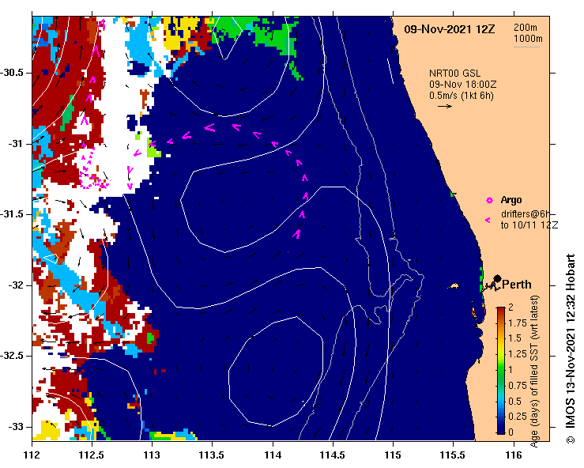
Task: Click the 'Perth' city label
Action: [x=517, y=285]
